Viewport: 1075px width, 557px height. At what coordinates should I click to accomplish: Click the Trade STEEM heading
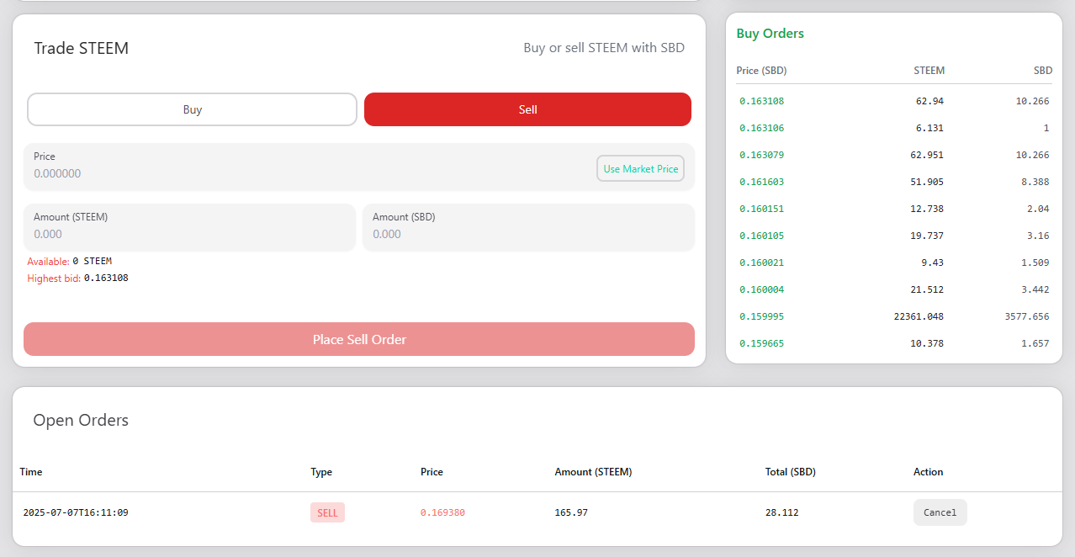click(81, 48)
